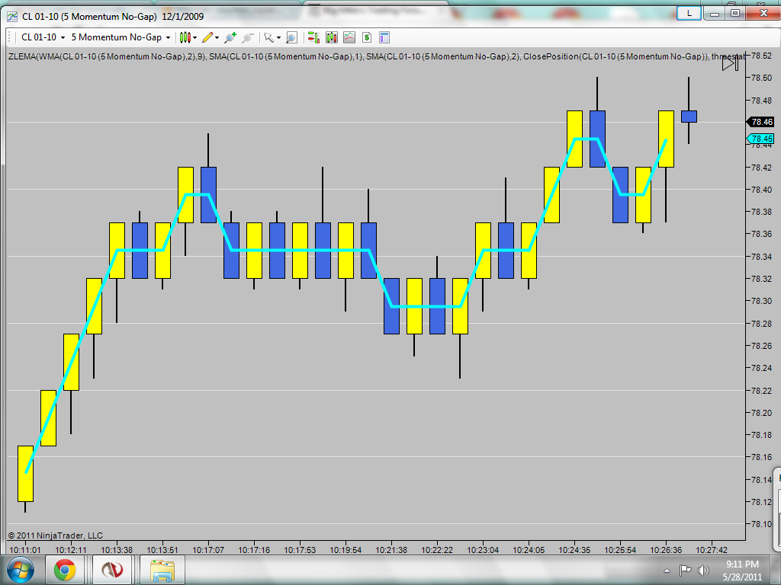Click the zoom frame magnifier icon
781x585 pixels.
pyautogui.click(x=291, y=37)
